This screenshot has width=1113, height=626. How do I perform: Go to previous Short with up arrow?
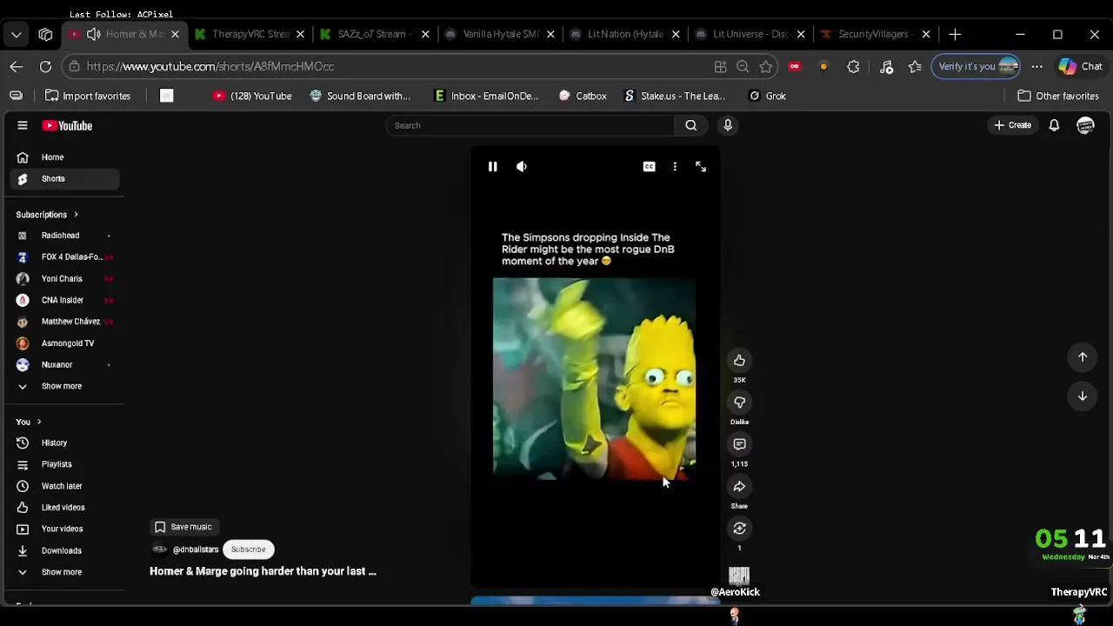pyautogui.click(x=1083, y=356)
